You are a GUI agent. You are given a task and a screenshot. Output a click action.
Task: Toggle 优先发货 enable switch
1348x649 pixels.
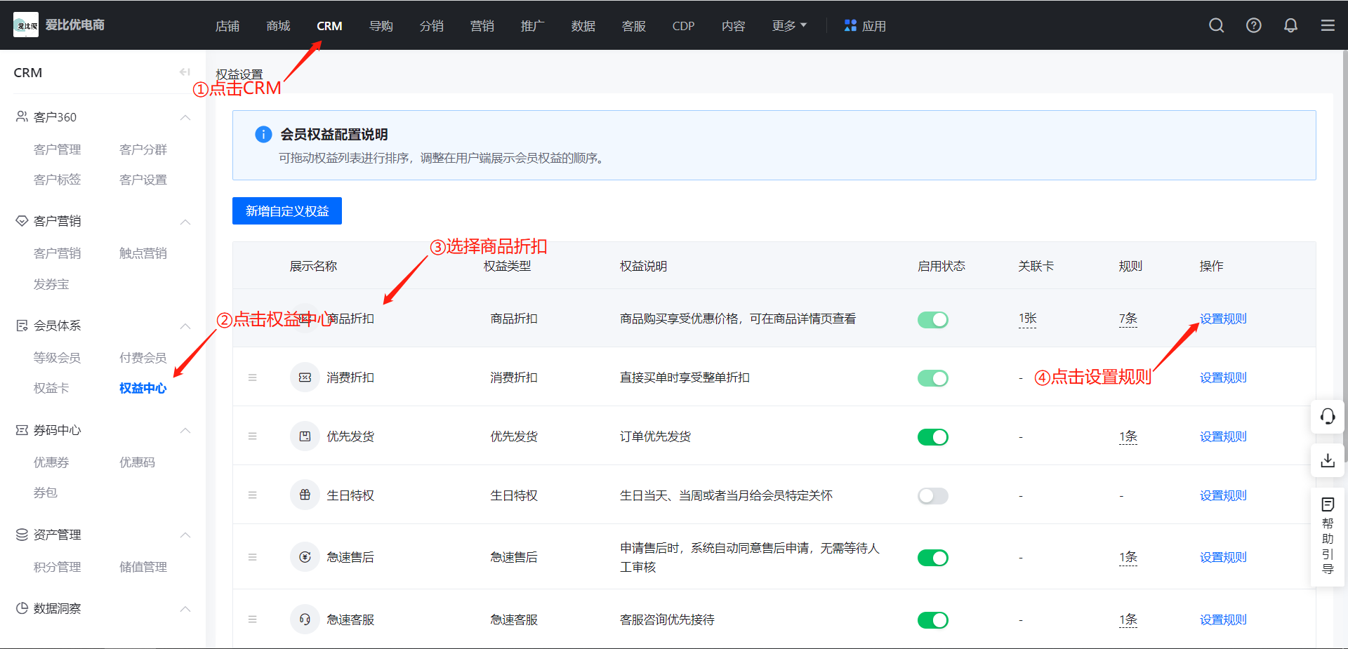[932, 437]
